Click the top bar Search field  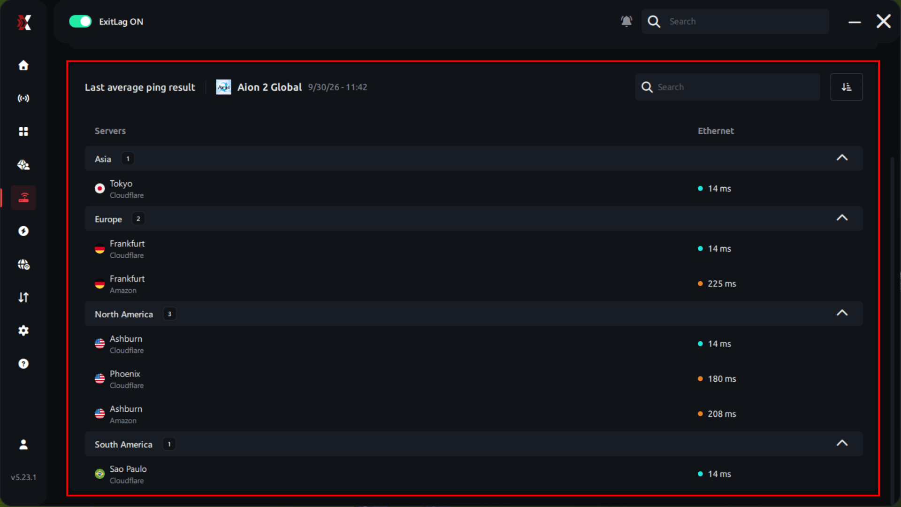point(735,21)
